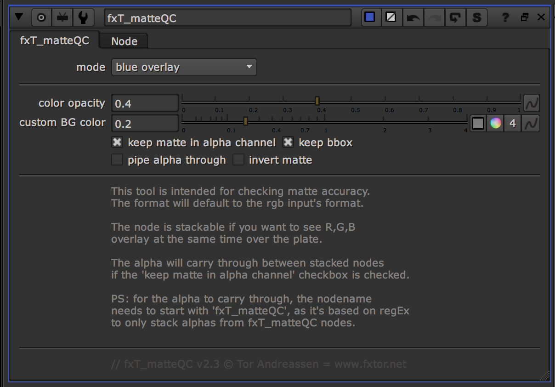Switch to the Node tab
555x387 pixels.
pos(124,41)
